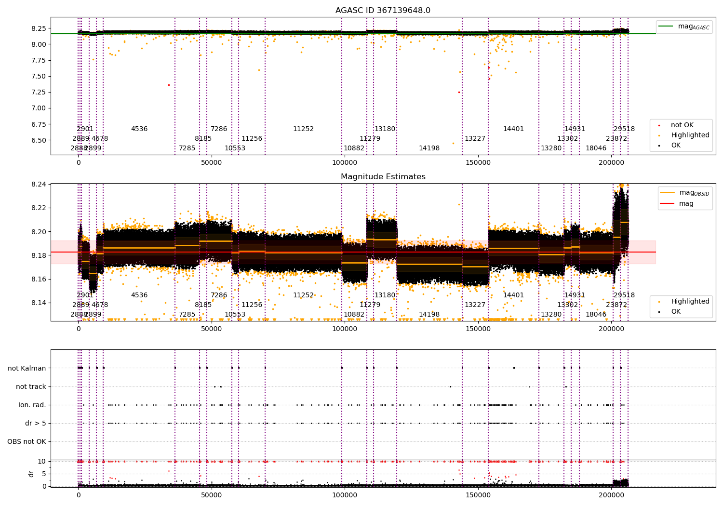Click obsid label '11252' in top plot
Screen dimensions: 723x506
(x=303, y=129)
